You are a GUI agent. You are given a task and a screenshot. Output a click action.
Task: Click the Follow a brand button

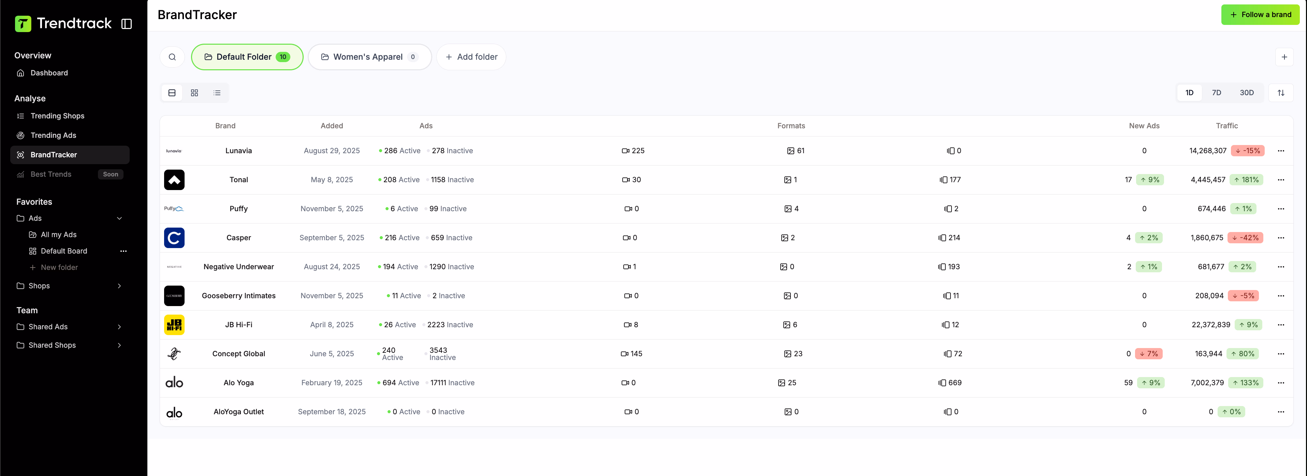(1260, 14)
